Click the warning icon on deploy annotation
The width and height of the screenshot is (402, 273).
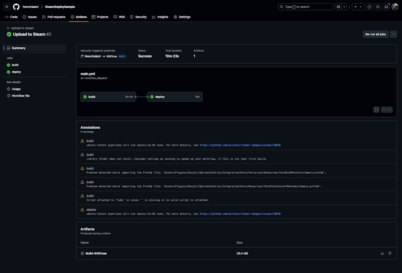coord(82,209)
